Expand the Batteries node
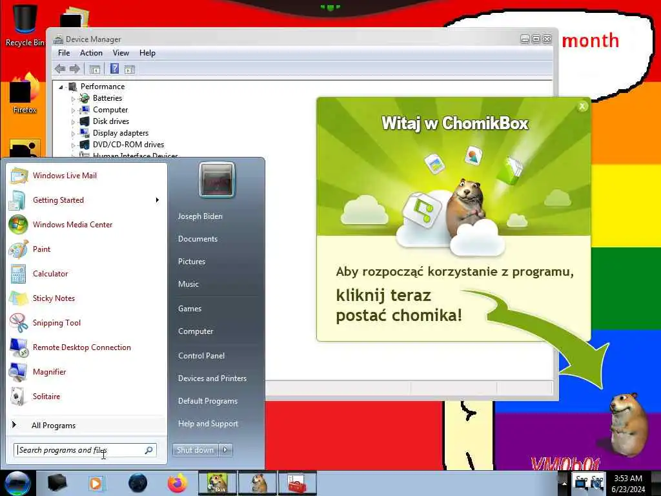Viewport: 661px width, 496px height. pos(74,99)
